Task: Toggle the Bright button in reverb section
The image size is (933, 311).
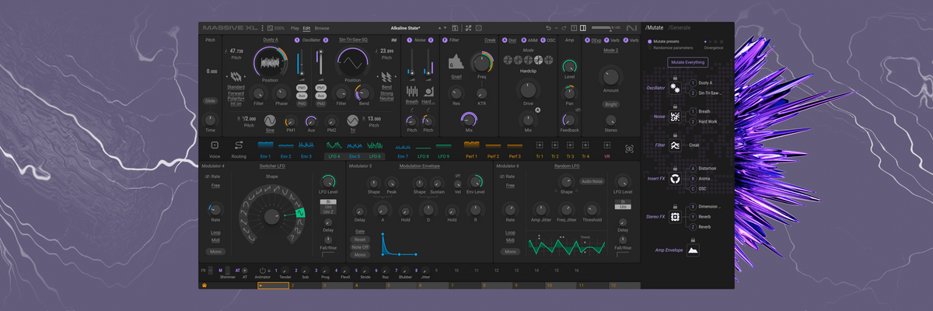Action: coord(611,103)
